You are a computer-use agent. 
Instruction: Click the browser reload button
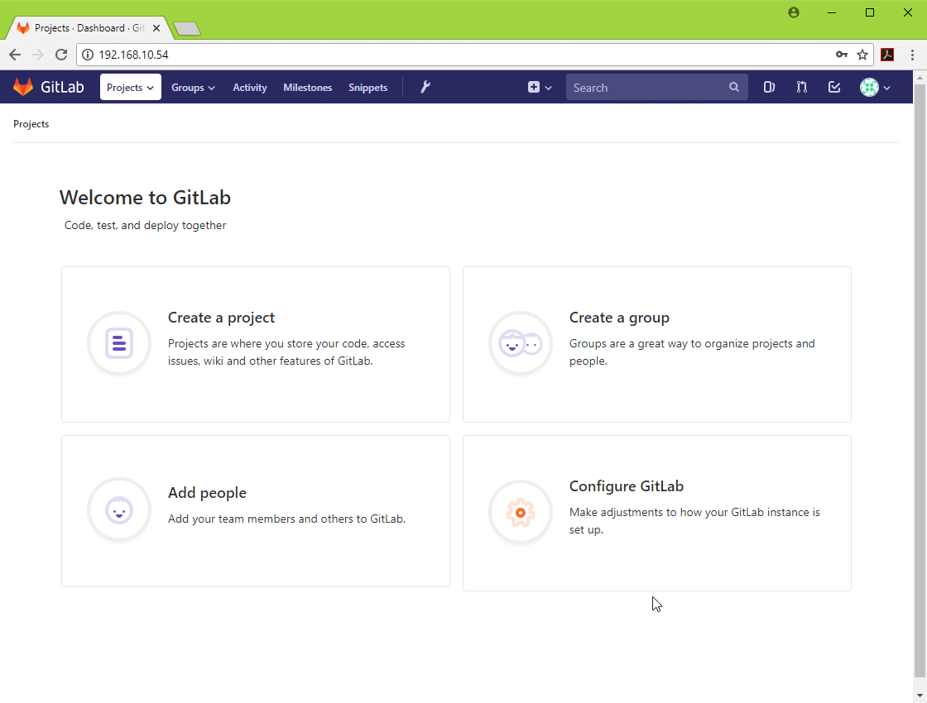(x=60, y=55)
